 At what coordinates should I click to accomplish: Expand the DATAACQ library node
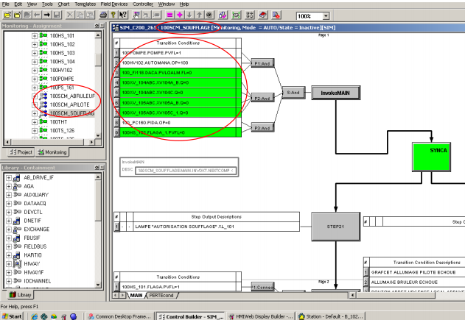9,204
